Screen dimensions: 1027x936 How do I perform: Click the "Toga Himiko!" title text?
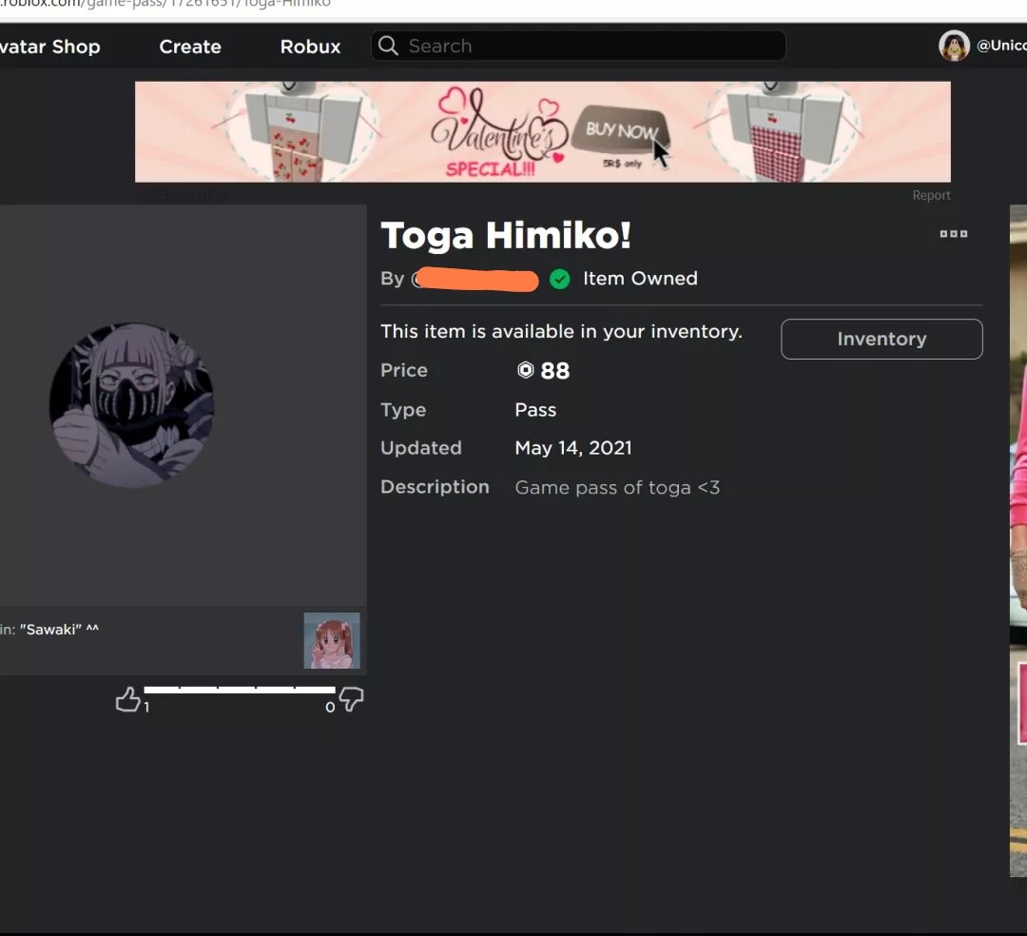coord(506,236)
